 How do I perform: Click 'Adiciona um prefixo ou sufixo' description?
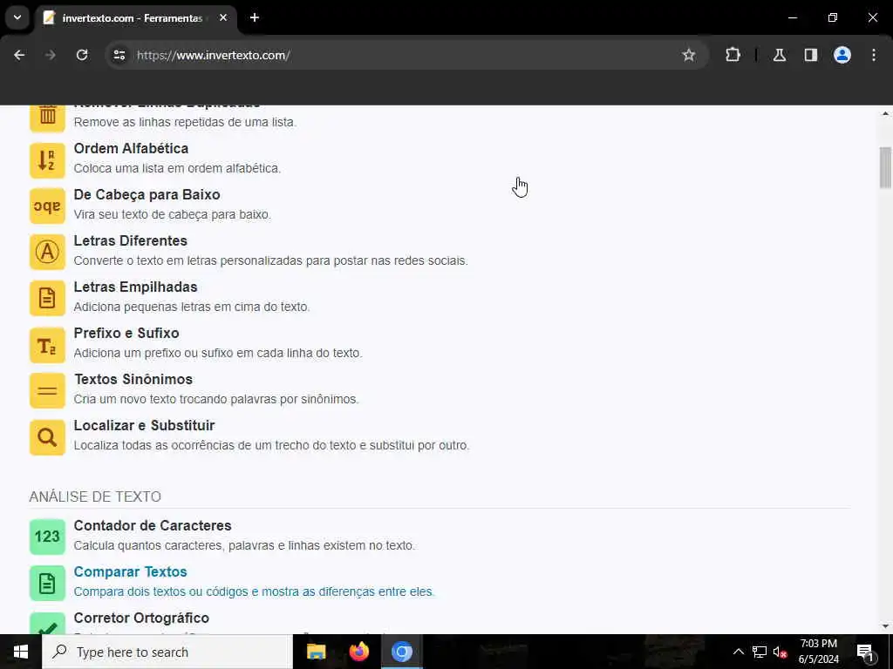(x=217, y=353)
